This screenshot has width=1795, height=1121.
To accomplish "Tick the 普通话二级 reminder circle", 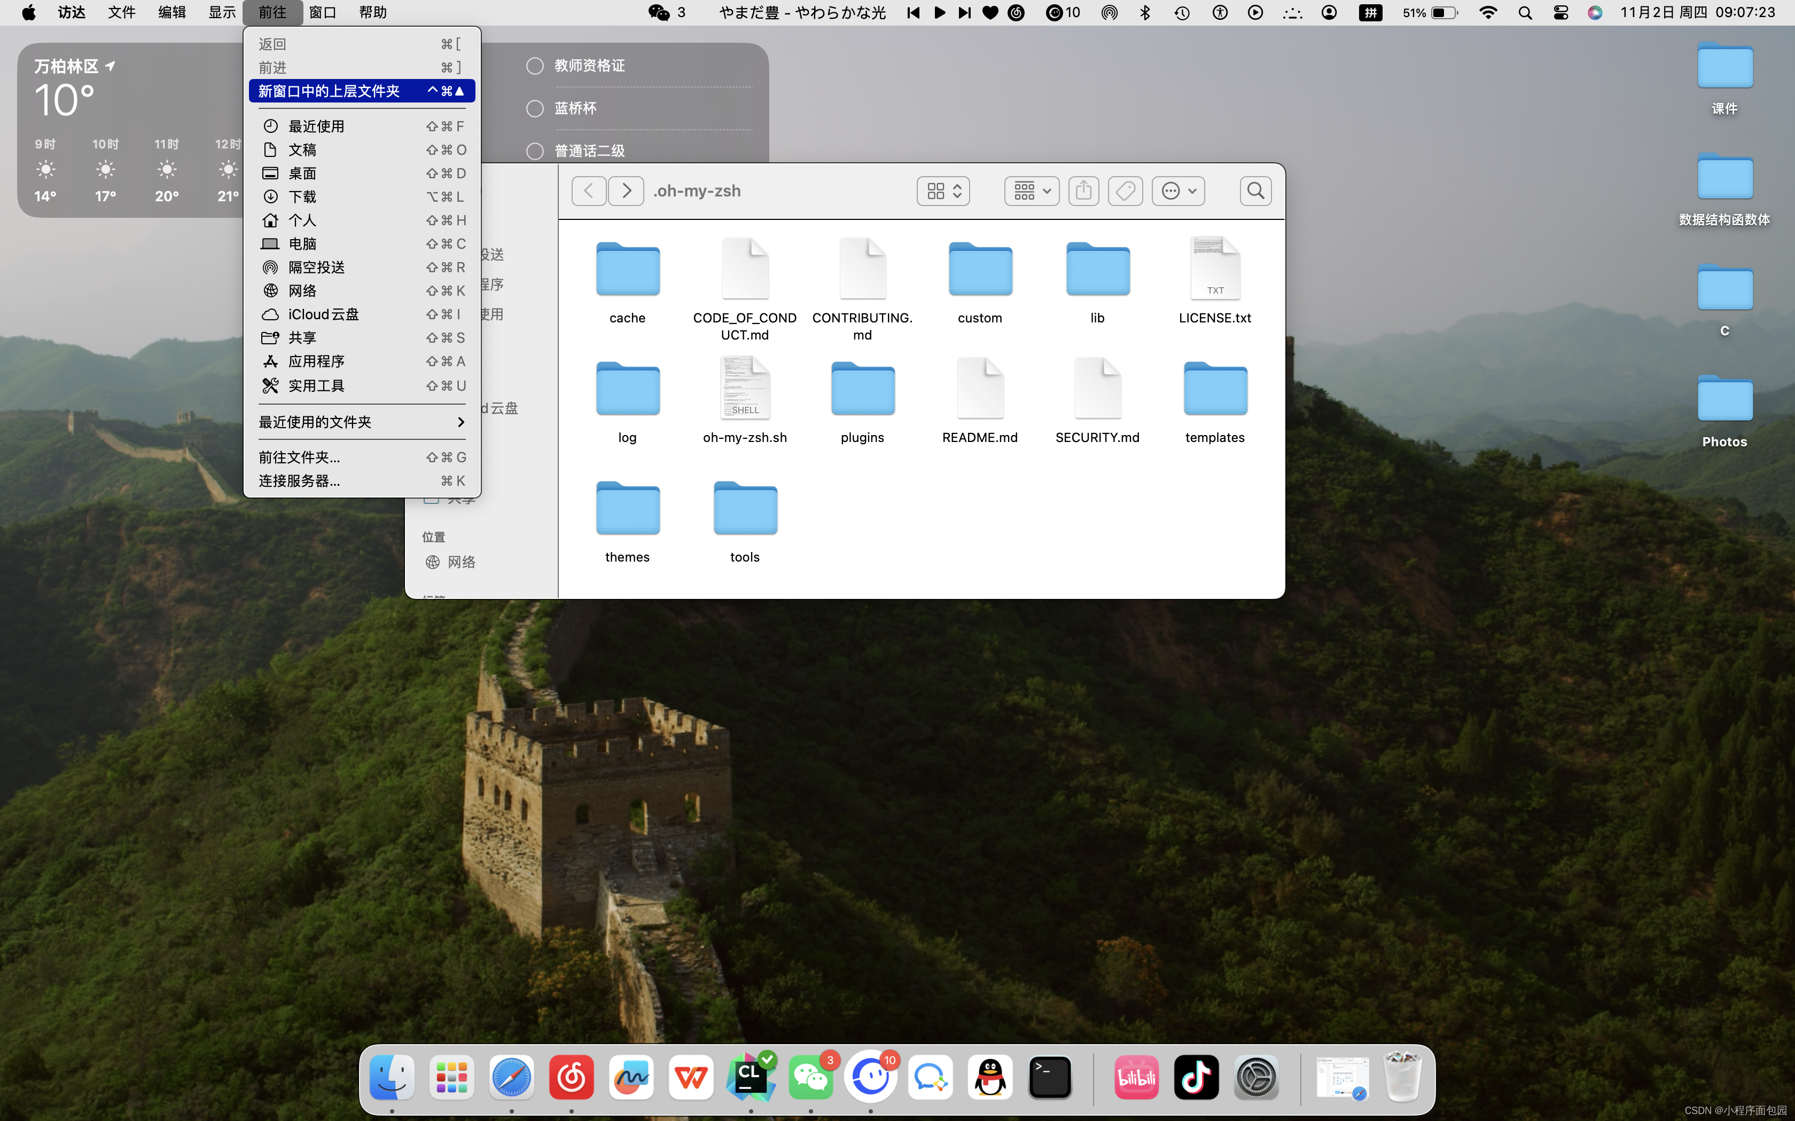I will 535,151.
